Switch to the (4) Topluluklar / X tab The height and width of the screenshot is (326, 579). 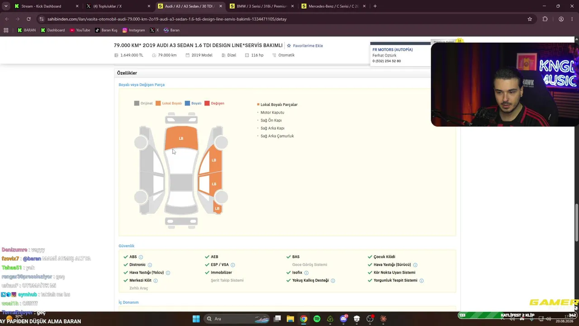click(118, 6)
